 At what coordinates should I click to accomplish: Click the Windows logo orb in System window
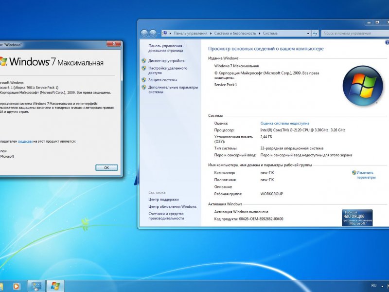point(363,86)
